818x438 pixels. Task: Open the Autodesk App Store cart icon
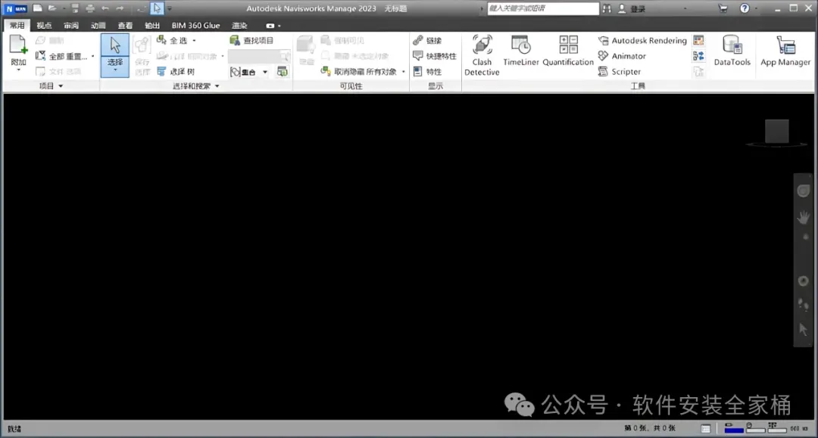(x=723, y=8)
